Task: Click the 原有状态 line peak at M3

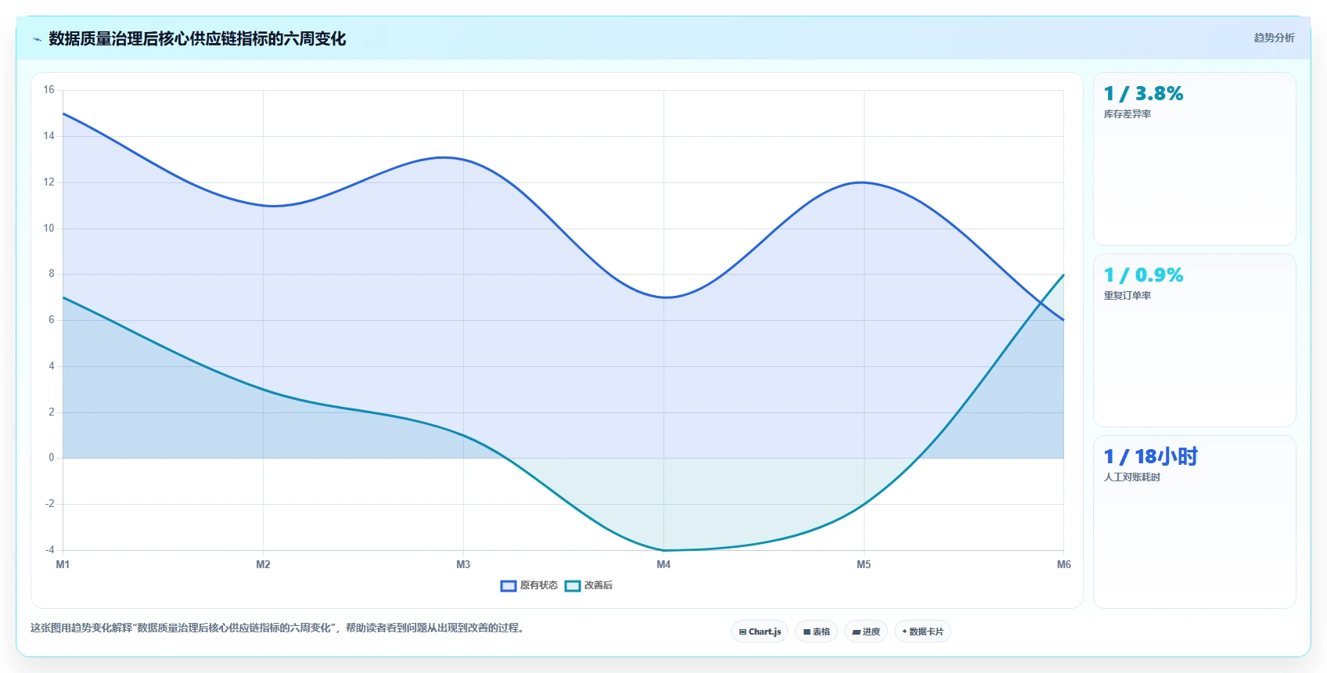Action: [463, 160]
